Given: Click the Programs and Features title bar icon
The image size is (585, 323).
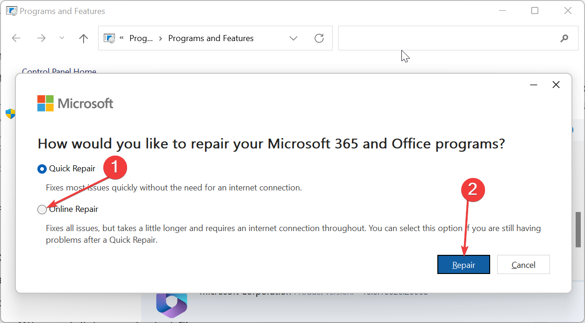Looking at the screenshot, I should (x=12, y=11).
